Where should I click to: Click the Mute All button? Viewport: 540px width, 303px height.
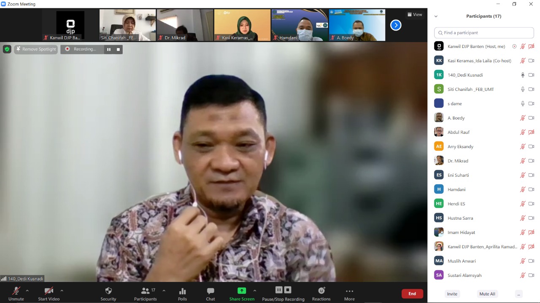[x=487, y=294]
